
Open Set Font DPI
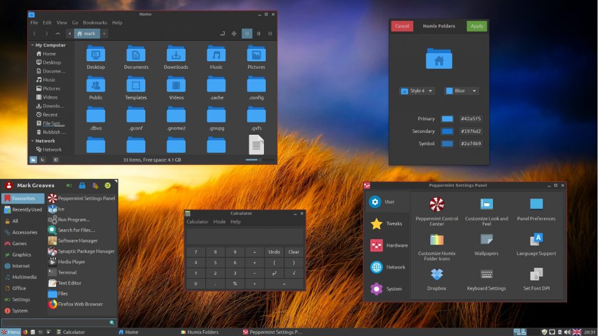(x=536, y=274)
